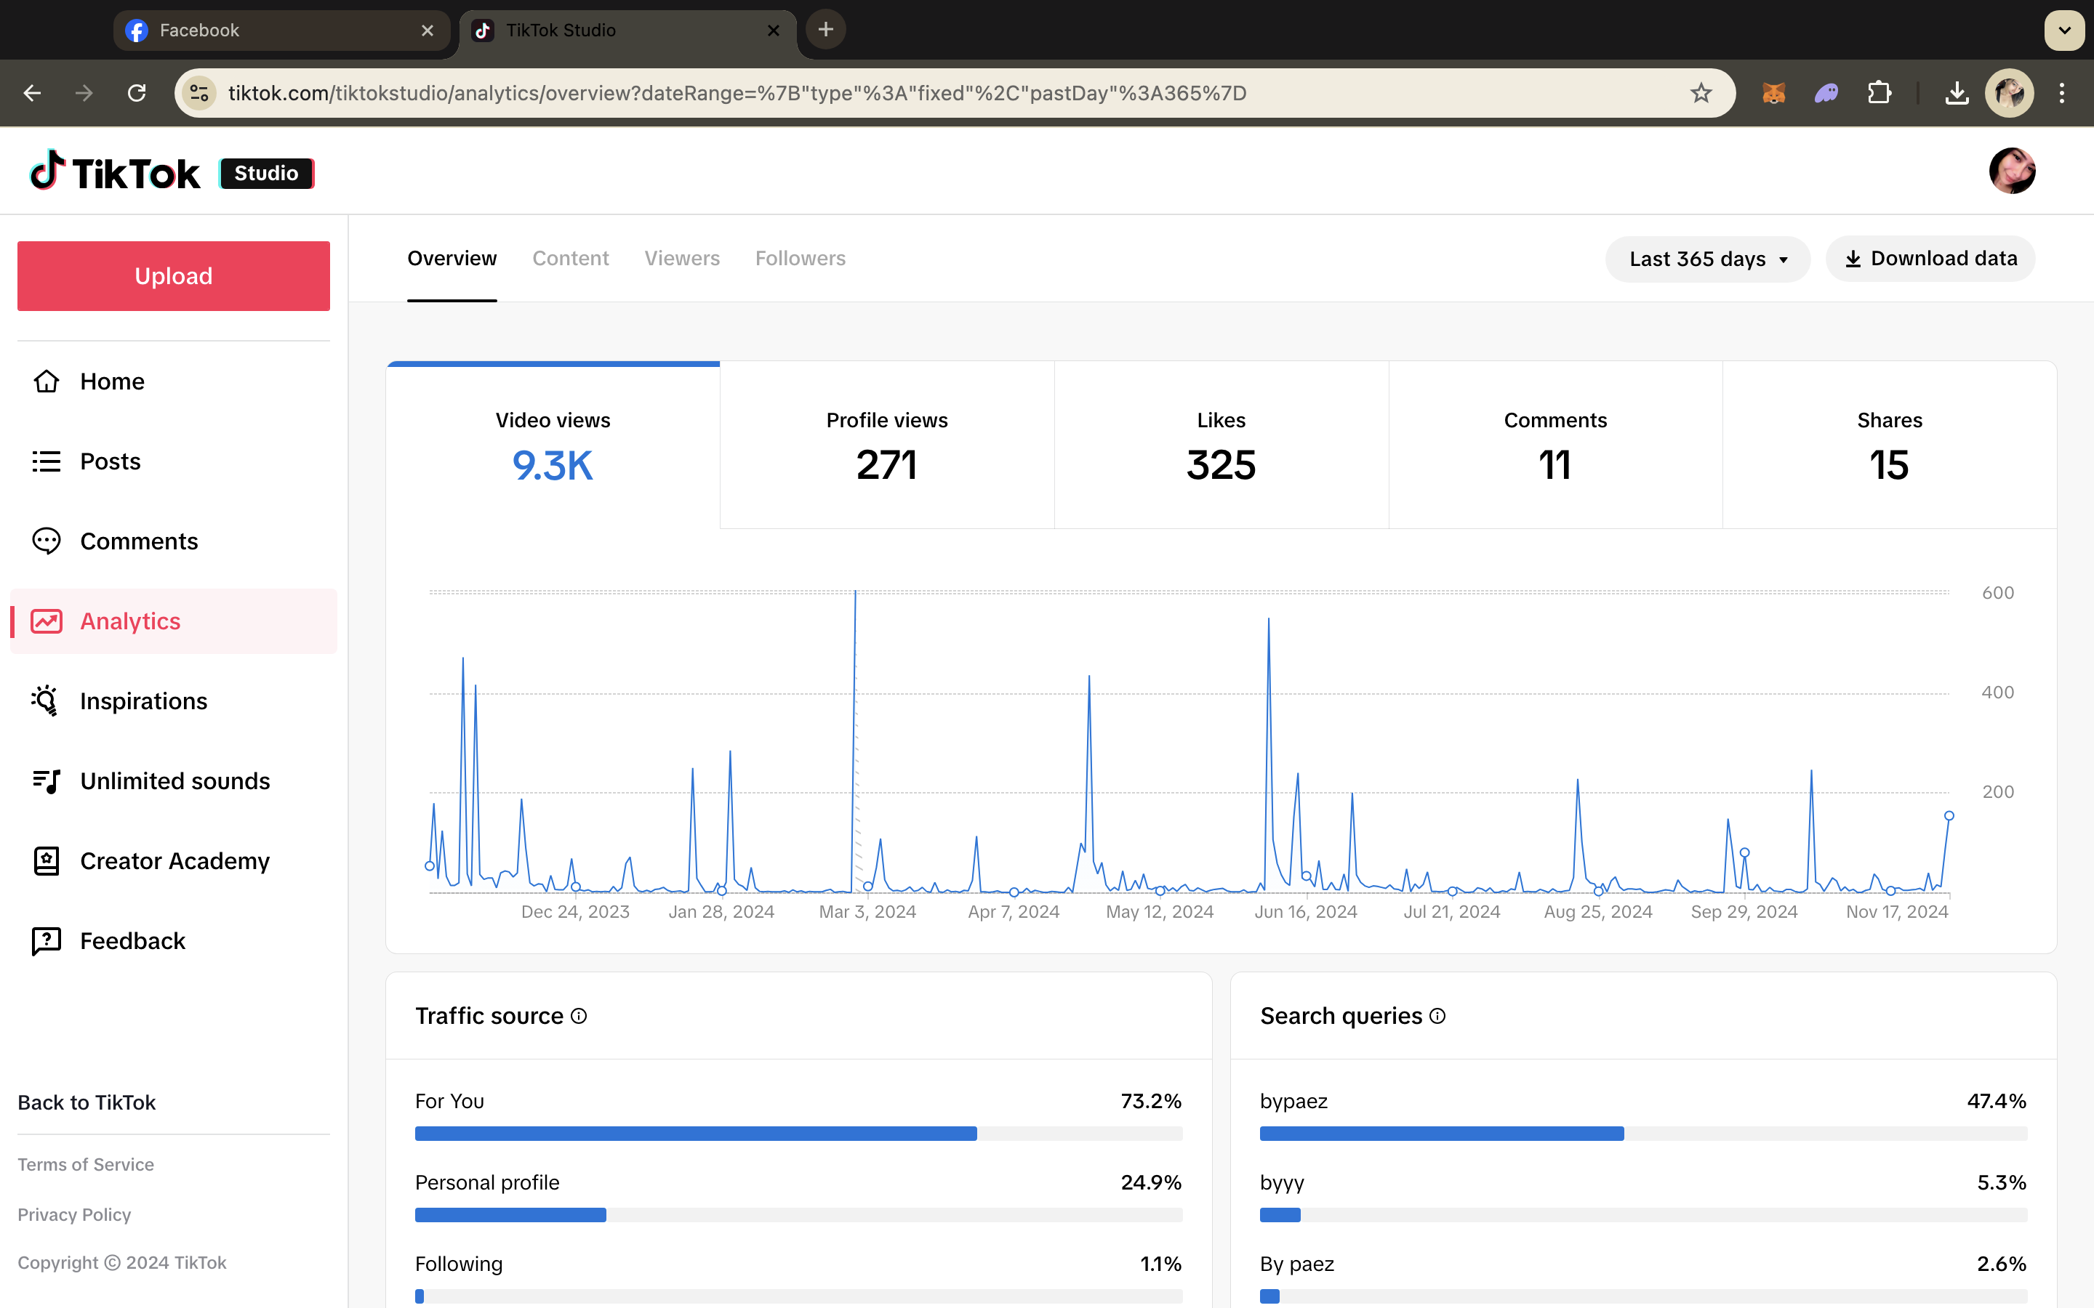Select the Profile views metric card

coord(886,445)
